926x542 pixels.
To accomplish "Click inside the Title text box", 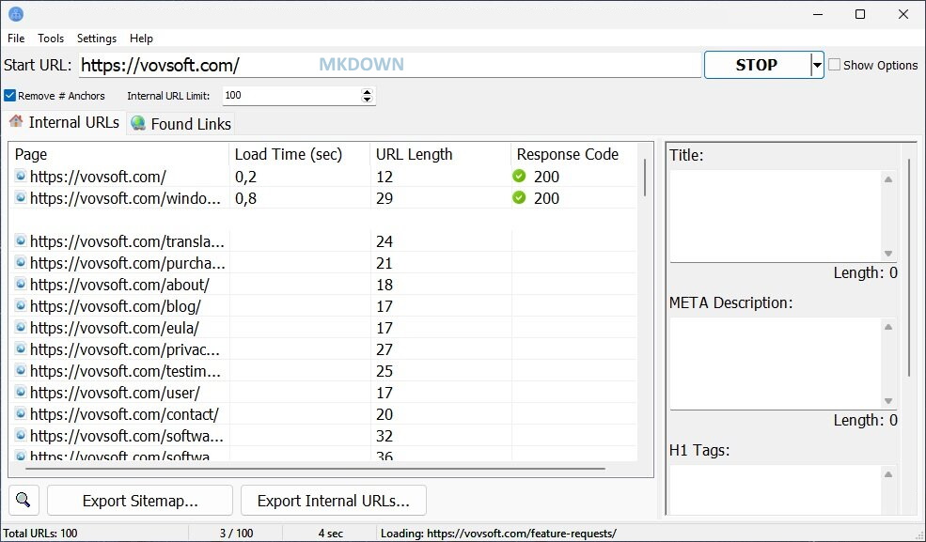I will coord(776,216).
